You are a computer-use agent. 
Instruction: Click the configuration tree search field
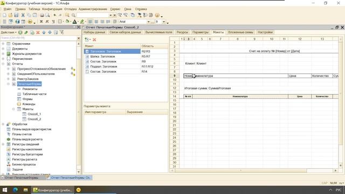[38, 38]
